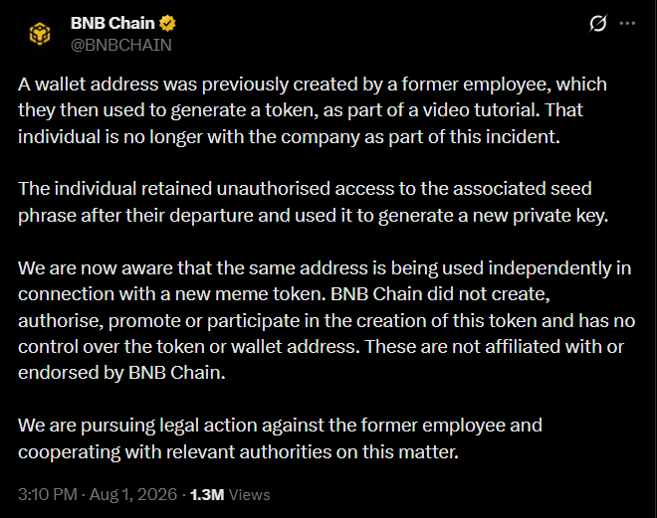
Task: Open the BNB Chain profile avatar
Action: point(40,34)
